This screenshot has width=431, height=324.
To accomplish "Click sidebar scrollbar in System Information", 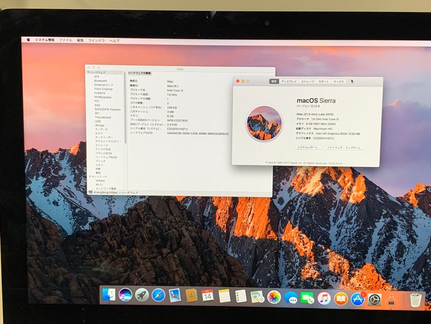I will click(x=125, y=108).
